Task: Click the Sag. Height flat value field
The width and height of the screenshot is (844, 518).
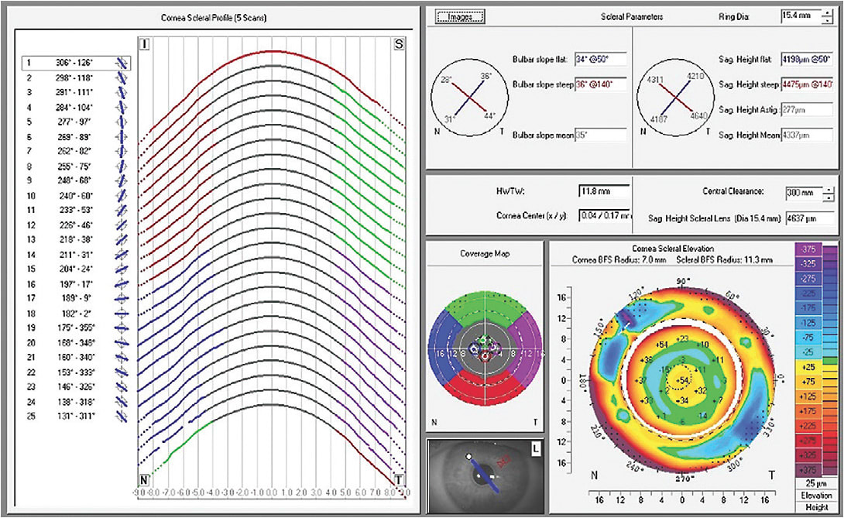Action: (807, 59)
